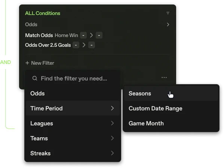Screen dimensions: 224x168
Task: Set Odds Over 2.5 Goals maximum value
Action: (x=92, y=45)
